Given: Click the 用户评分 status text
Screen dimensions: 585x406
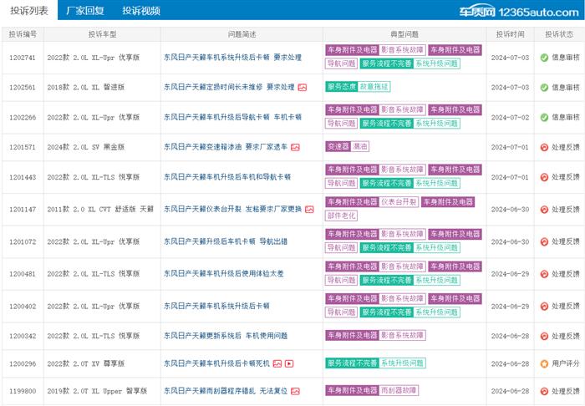Looking at the screenshot, I should [566, 363].
